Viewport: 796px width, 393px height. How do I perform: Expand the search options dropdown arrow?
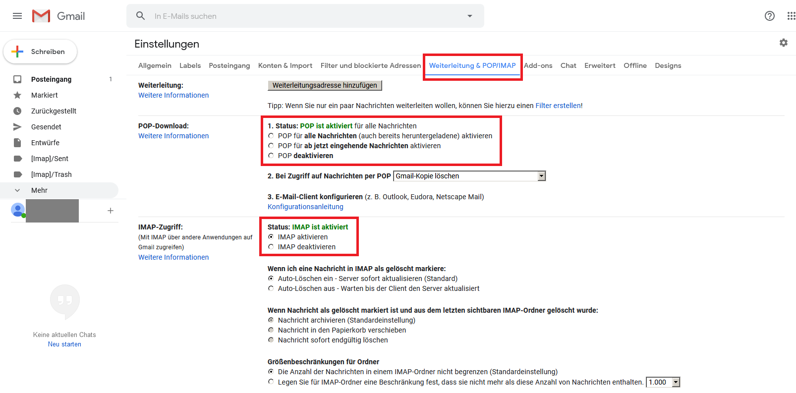pyautogui.click(x=470, y=16)
